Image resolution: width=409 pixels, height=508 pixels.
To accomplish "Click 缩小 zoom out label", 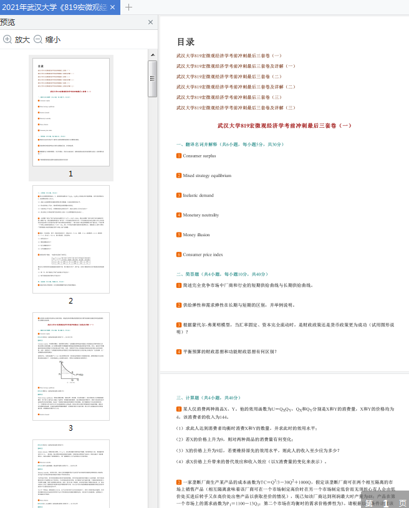I will pyautogui.click(x=53, y=39).
